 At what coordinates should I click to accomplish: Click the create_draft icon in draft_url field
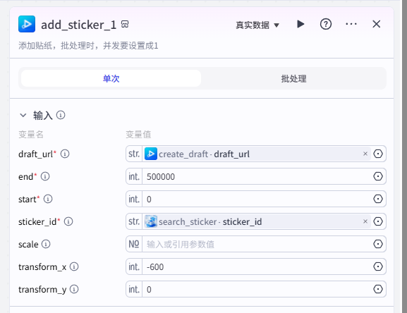[x=151, y=154]
